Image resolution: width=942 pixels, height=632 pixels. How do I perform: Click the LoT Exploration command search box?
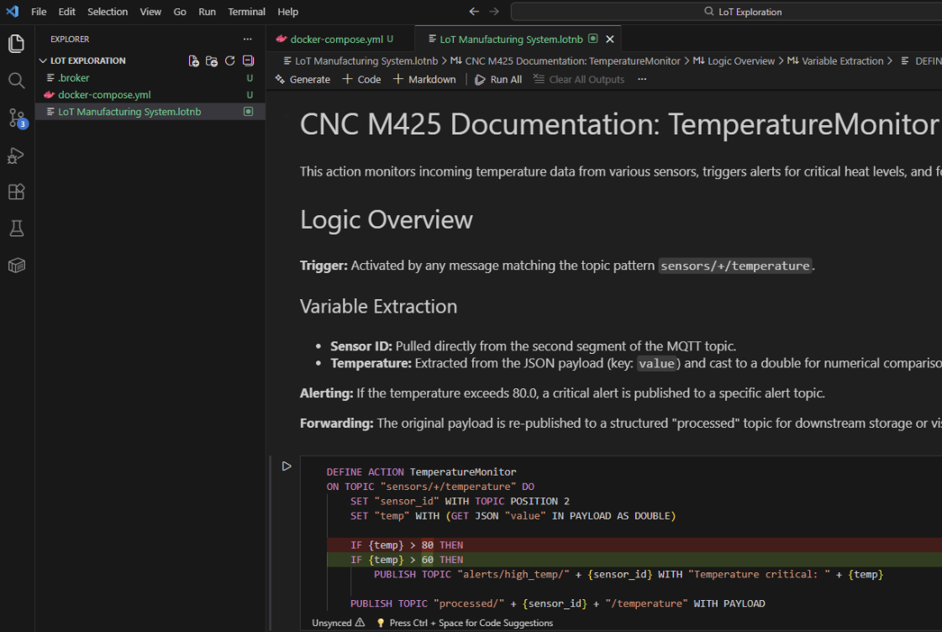point(726,12)
